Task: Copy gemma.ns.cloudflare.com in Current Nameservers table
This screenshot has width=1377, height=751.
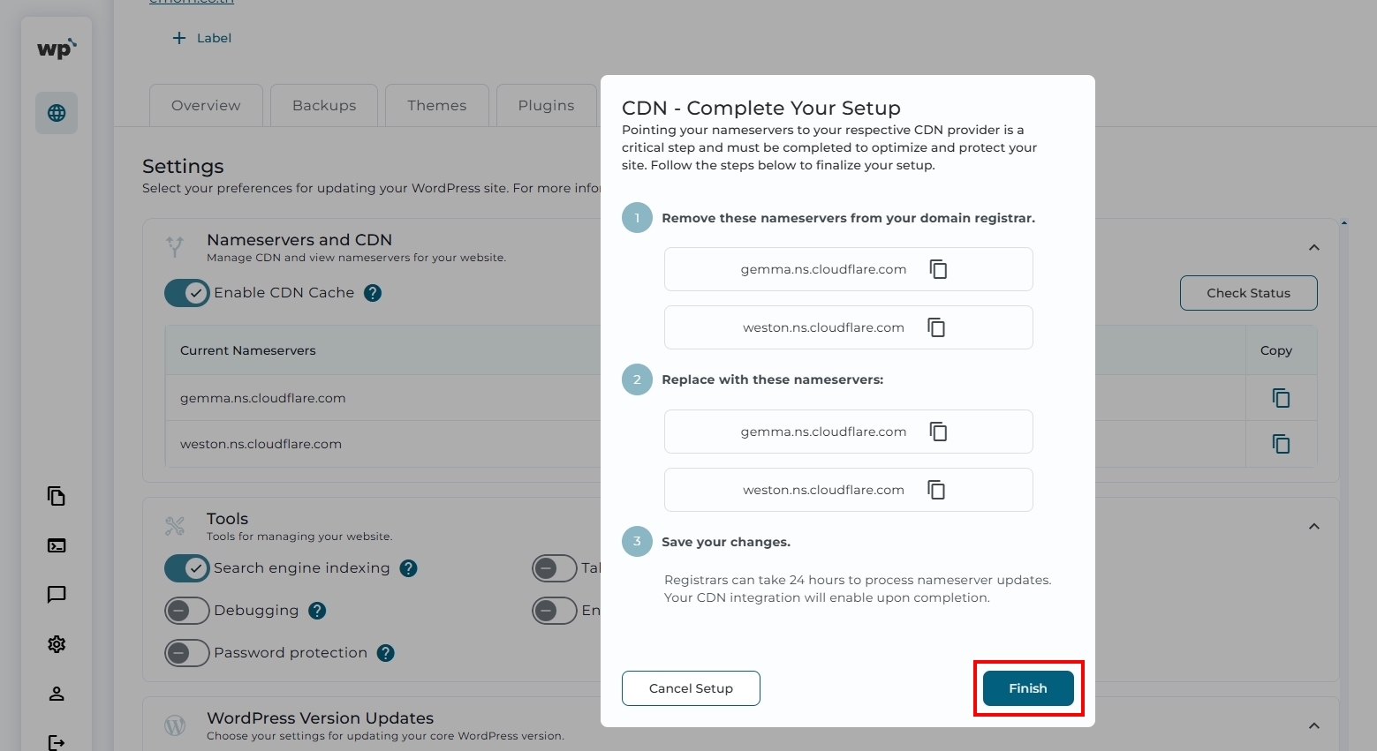Action: 1281,398
